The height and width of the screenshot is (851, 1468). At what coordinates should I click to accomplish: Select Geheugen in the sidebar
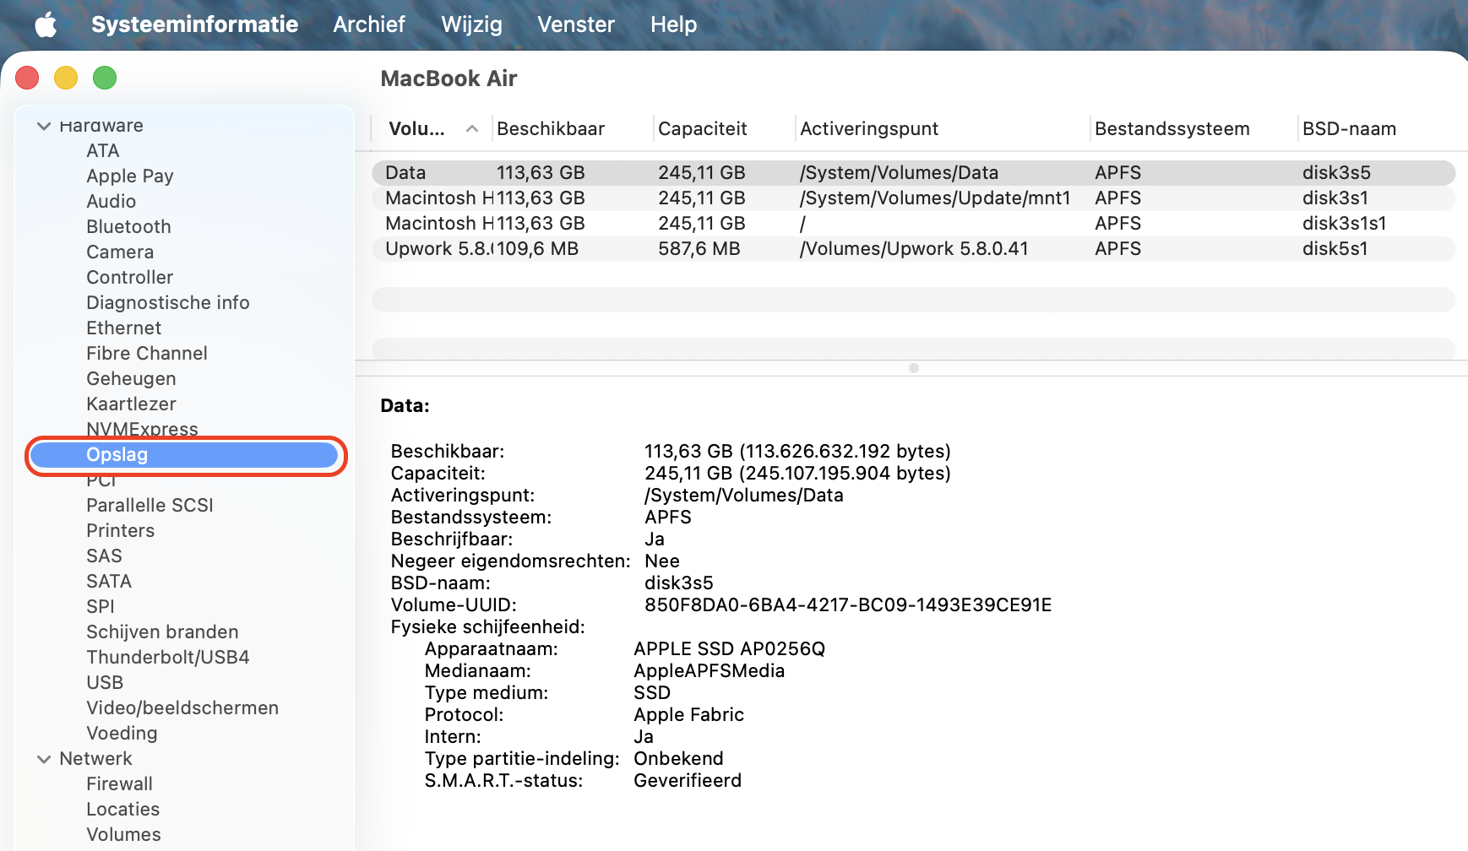[x=131, y=378]
